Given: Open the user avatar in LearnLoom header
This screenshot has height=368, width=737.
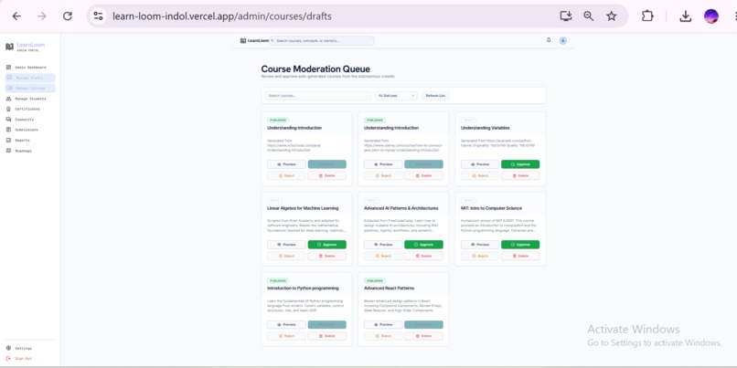Looking at the screenshot, I should (562, 41).
